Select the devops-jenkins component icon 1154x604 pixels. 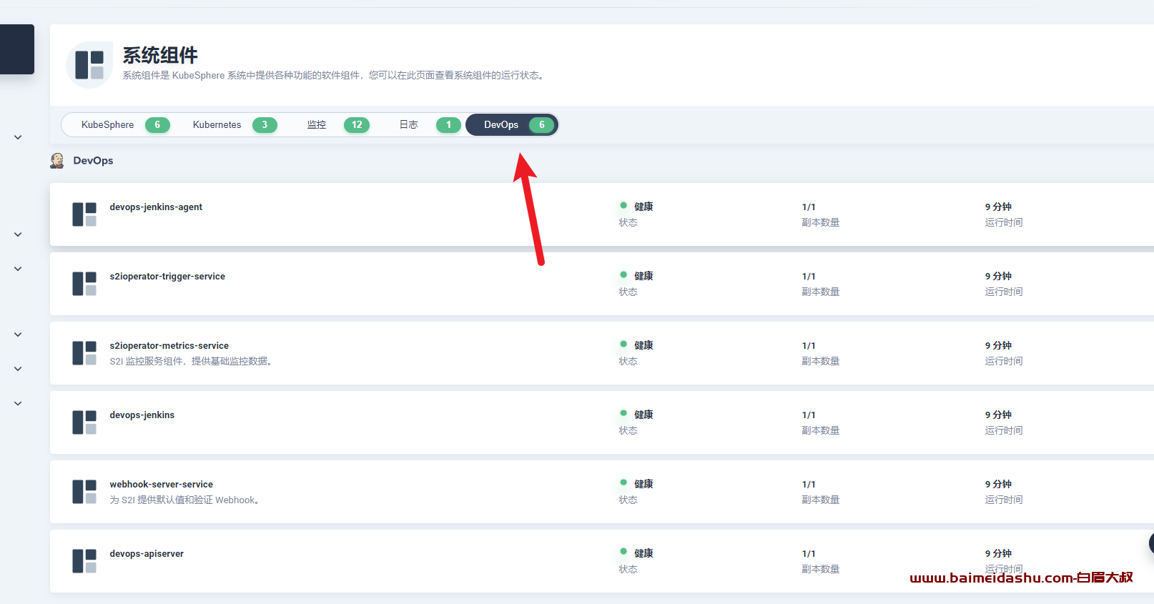84,422
